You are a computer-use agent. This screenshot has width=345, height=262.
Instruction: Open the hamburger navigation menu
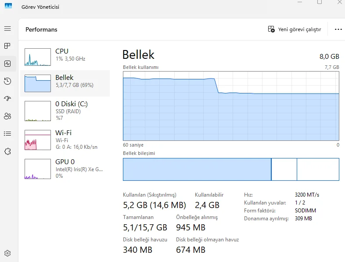pos(7,29)
